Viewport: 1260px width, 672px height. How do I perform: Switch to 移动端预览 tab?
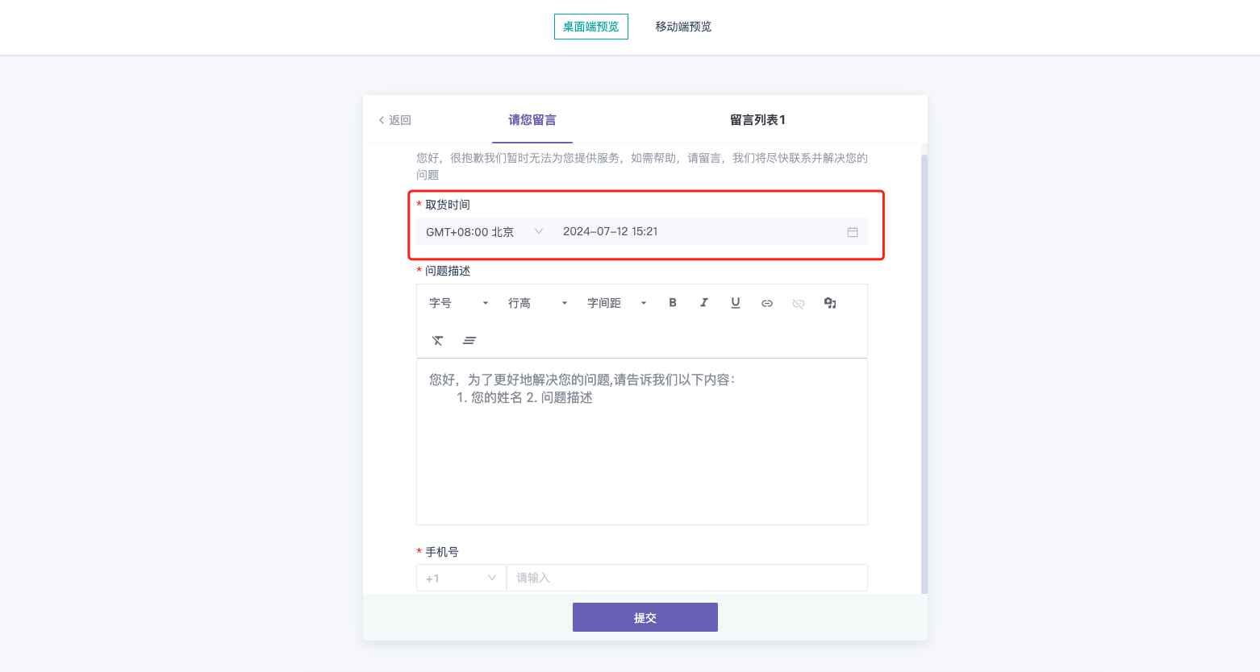tap(683, 27)
